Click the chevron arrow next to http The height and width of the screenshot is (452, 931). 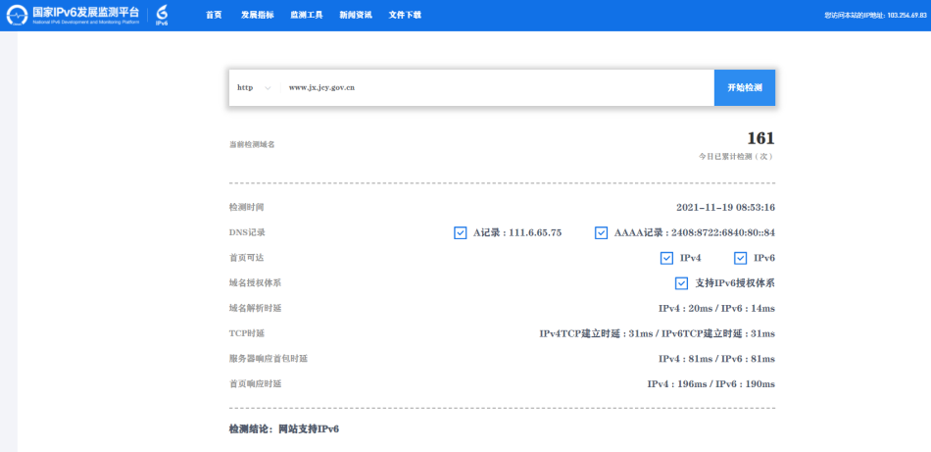point(268,87)
